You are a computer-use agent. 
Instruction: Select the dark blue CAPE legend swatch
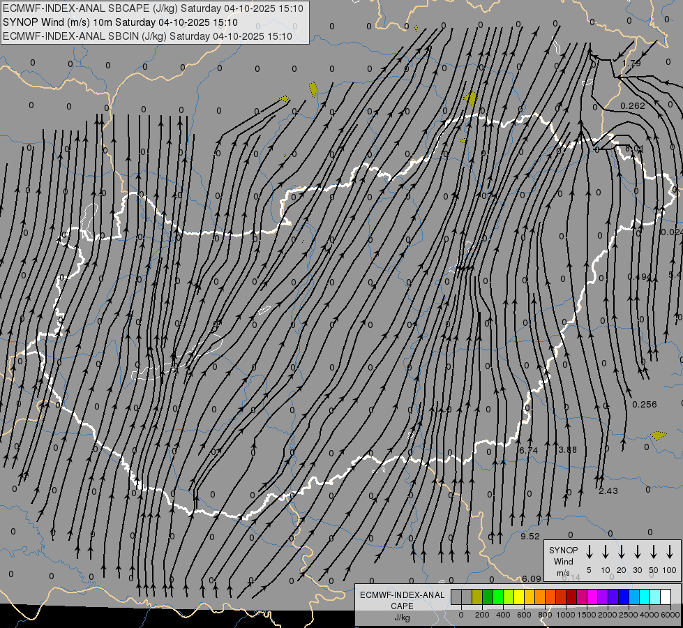click(624, 597)
